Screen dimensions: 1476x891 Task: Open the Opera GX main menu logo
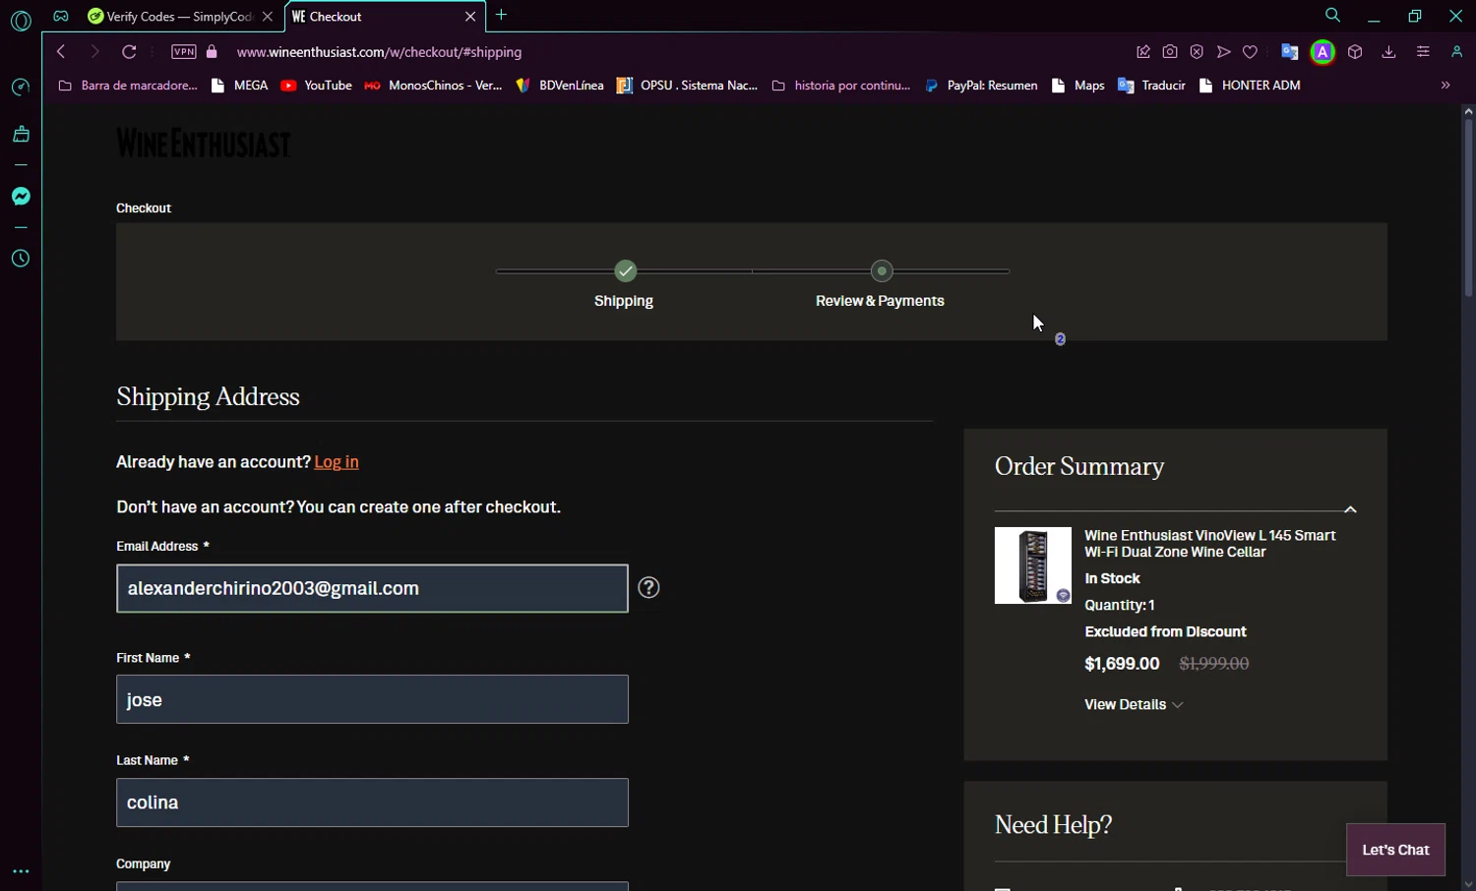pyautogui.click(x=21, y=21)
